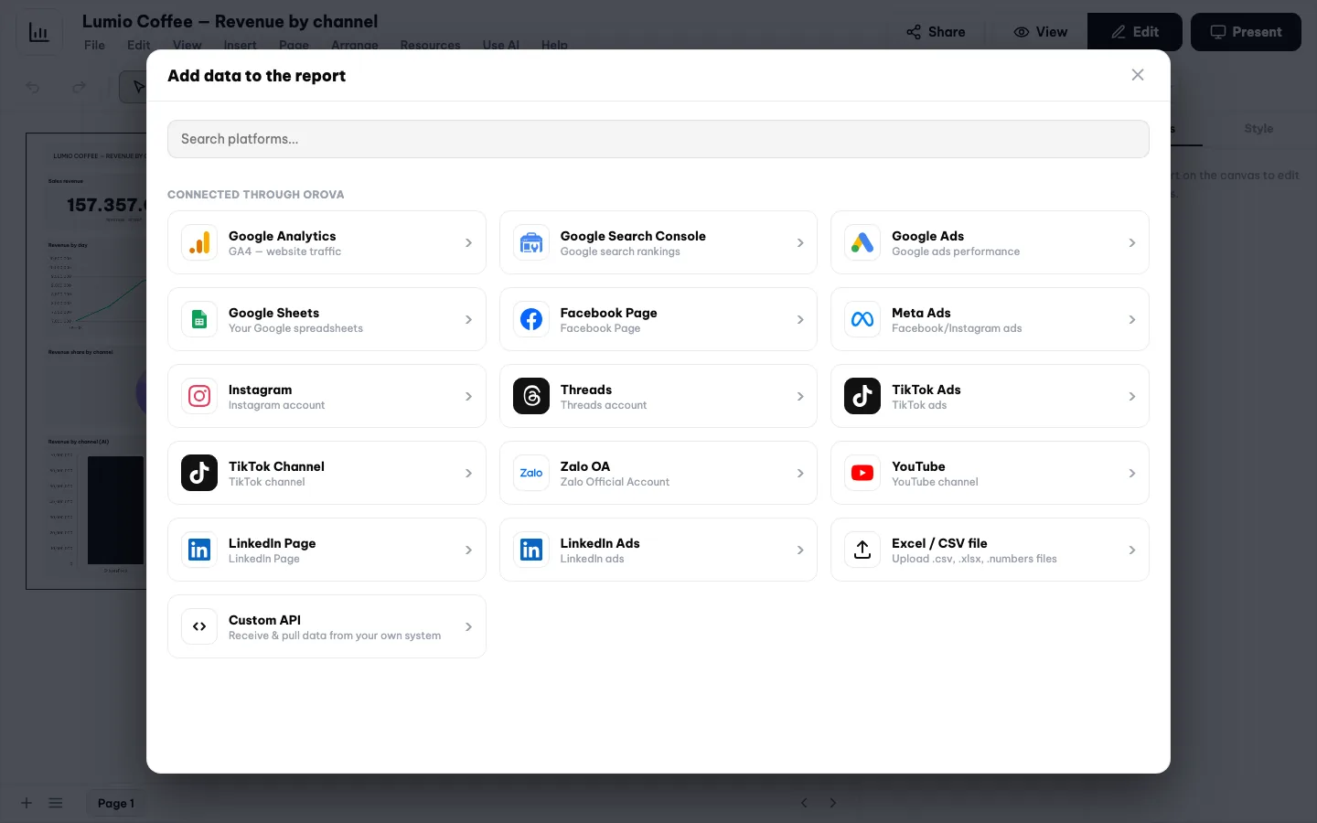Click the add page plus icon

[27, 803]
